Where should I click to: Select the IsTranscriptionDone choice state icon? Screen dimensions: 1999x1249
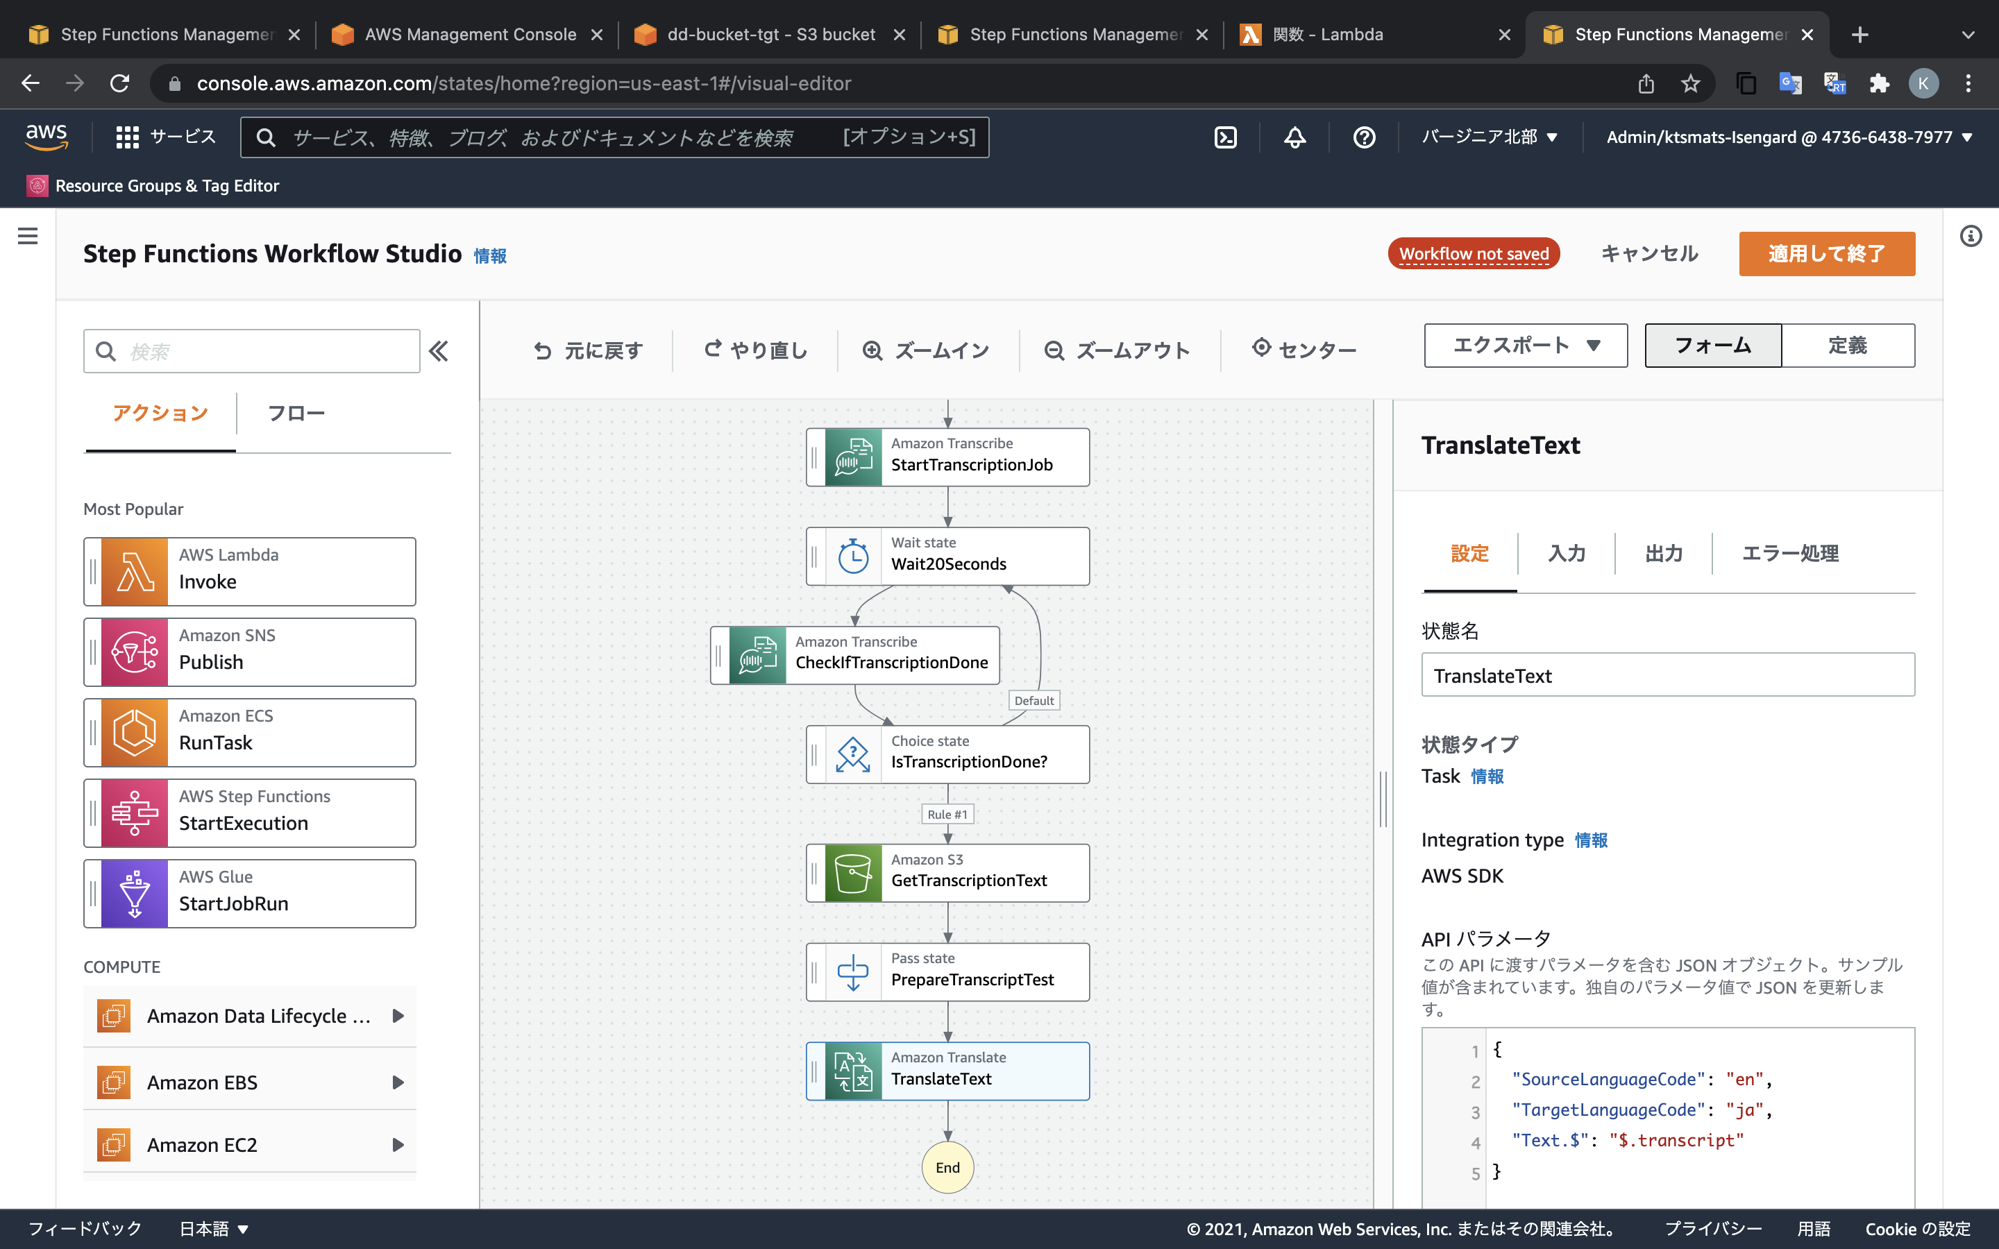[x=852, y=754]
